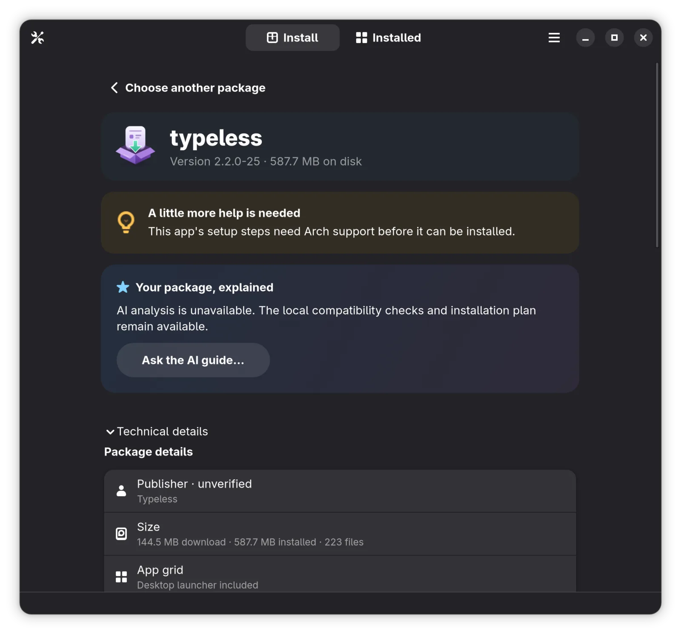Open the hamburger main menu

pos(554,38)
